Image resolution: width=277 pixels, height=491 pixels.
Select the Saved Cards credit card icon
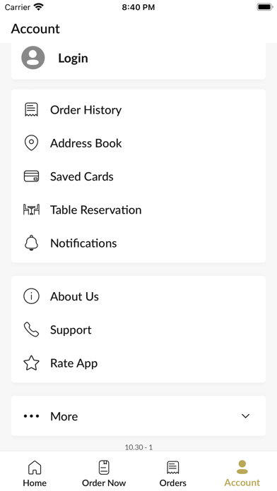(x=31, y=176)
